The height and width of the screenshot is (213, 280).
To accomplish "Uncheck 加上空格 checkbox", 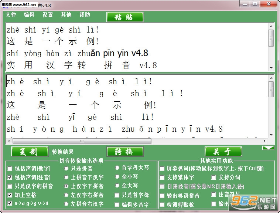I will point(10,195).
